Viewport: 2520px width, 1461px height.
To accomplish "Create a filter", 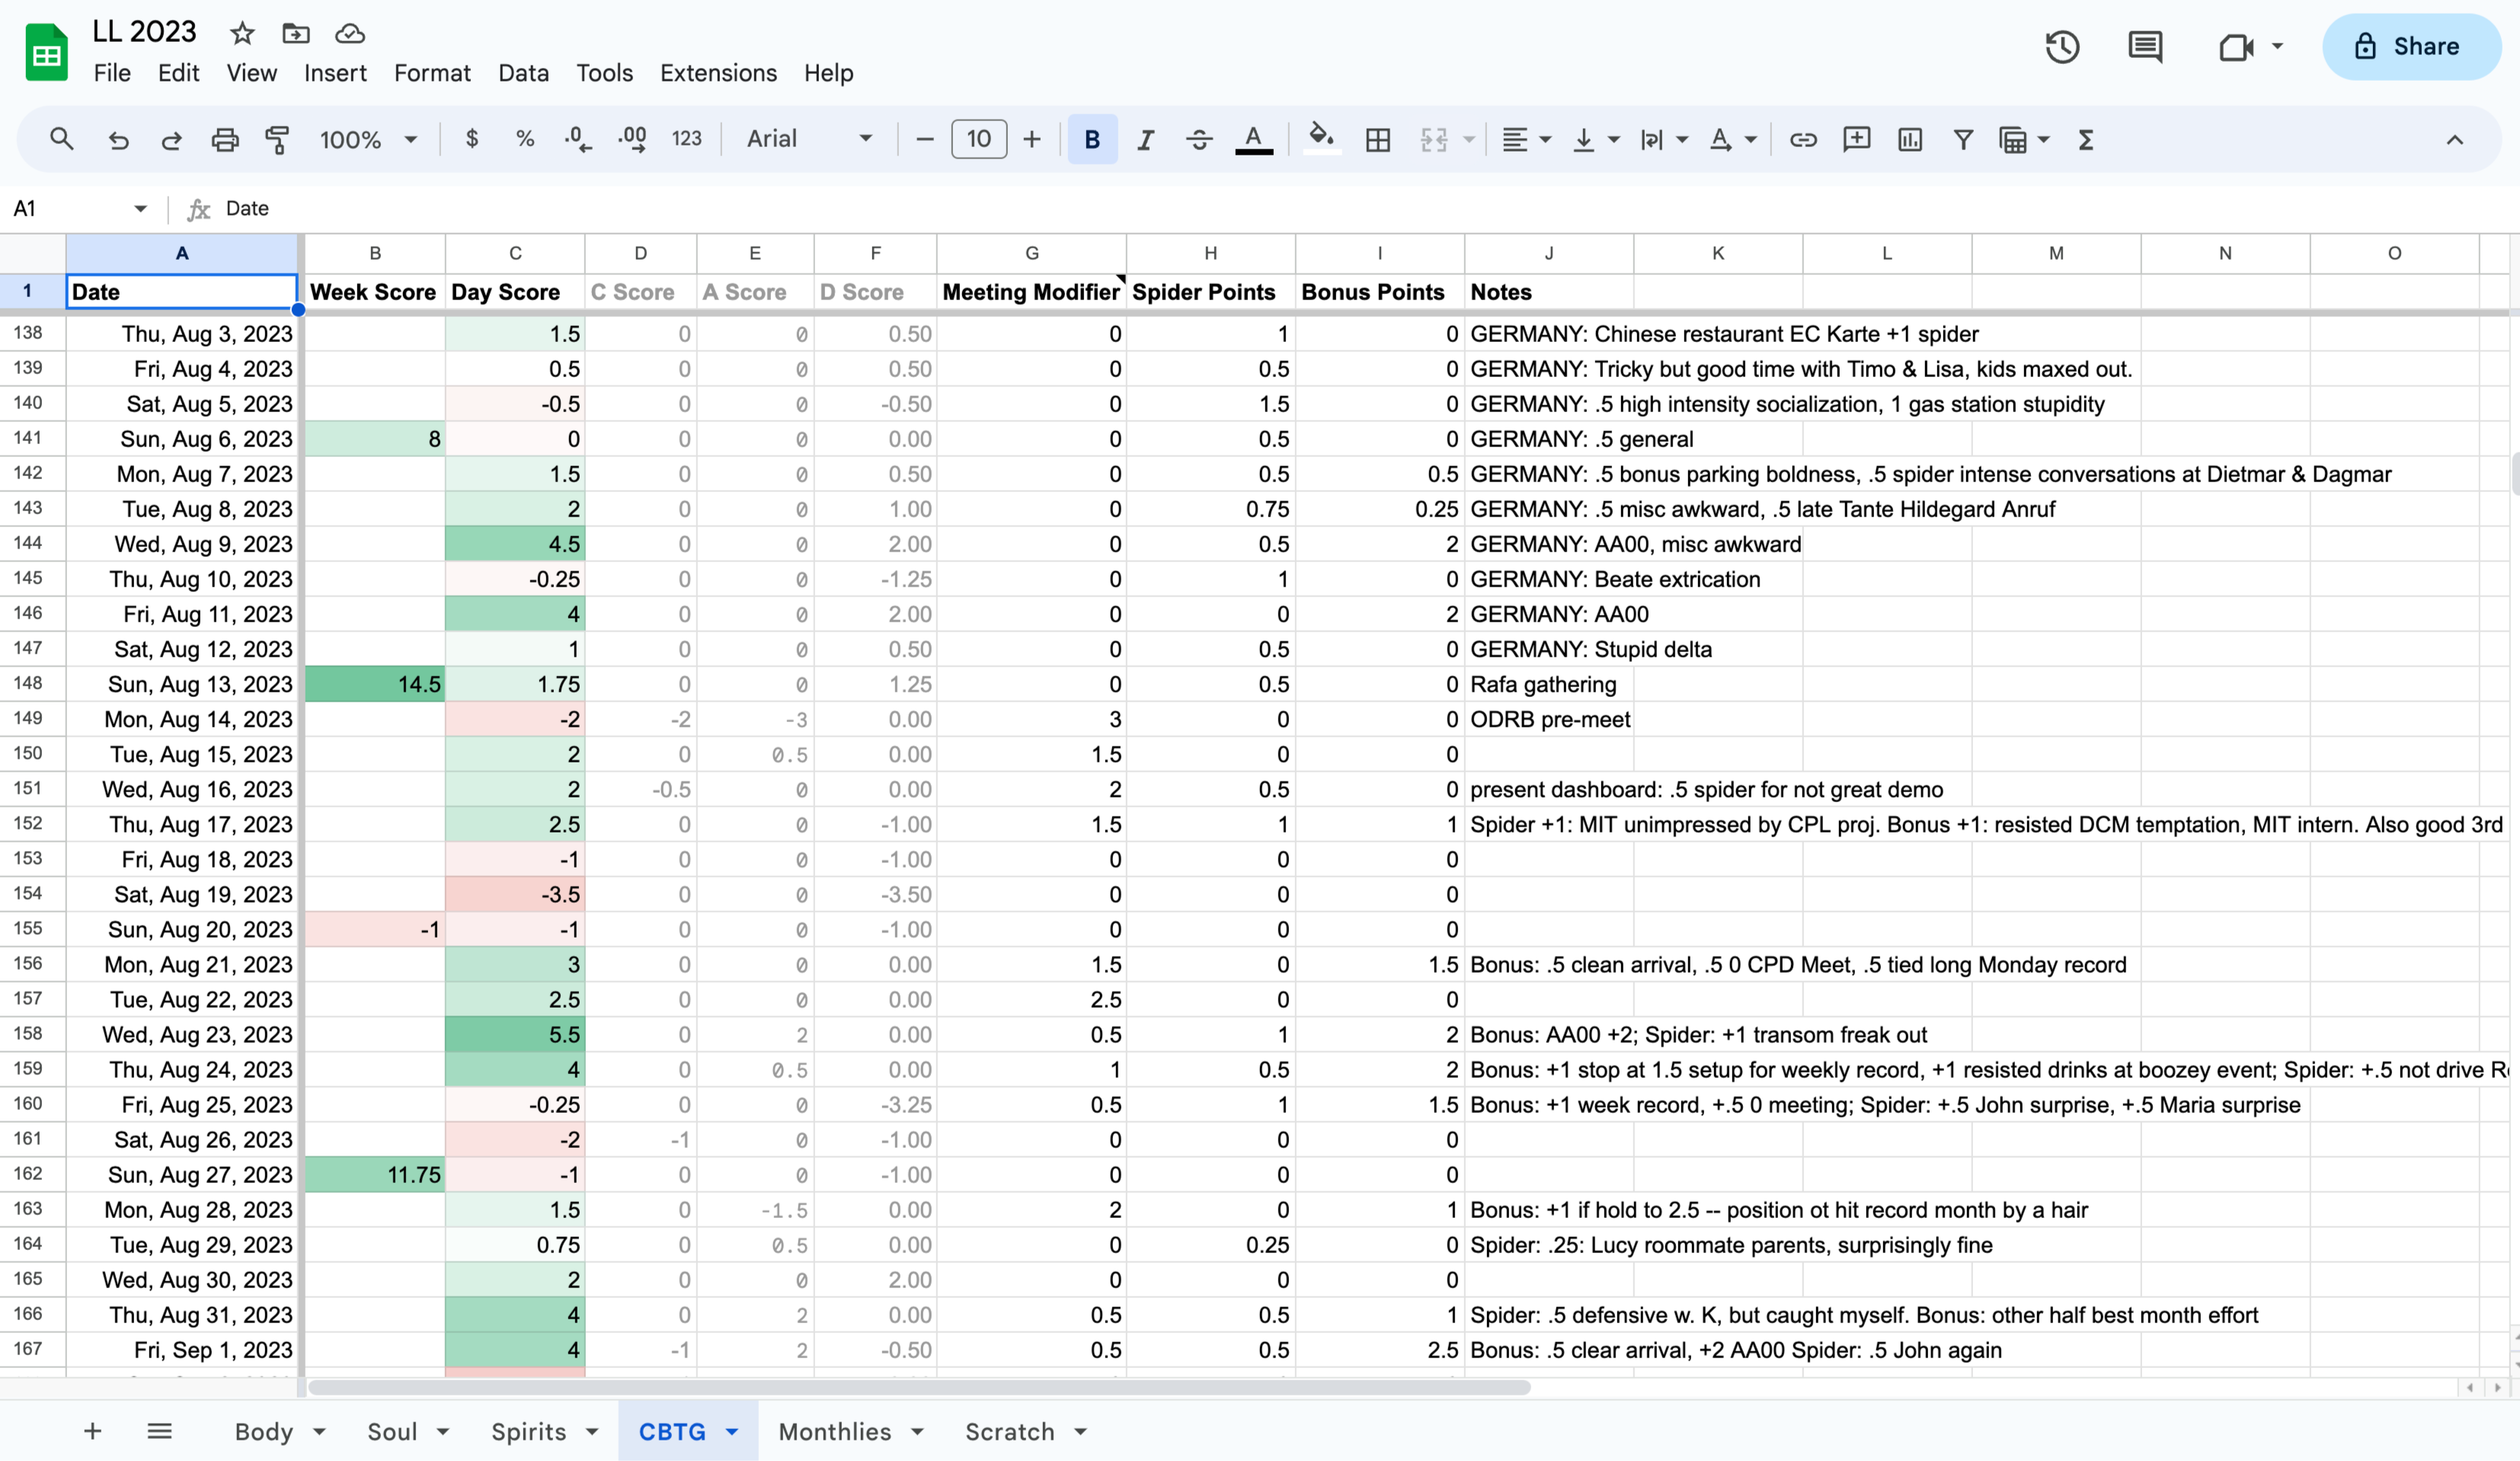I will click(x=1963, y=139).
